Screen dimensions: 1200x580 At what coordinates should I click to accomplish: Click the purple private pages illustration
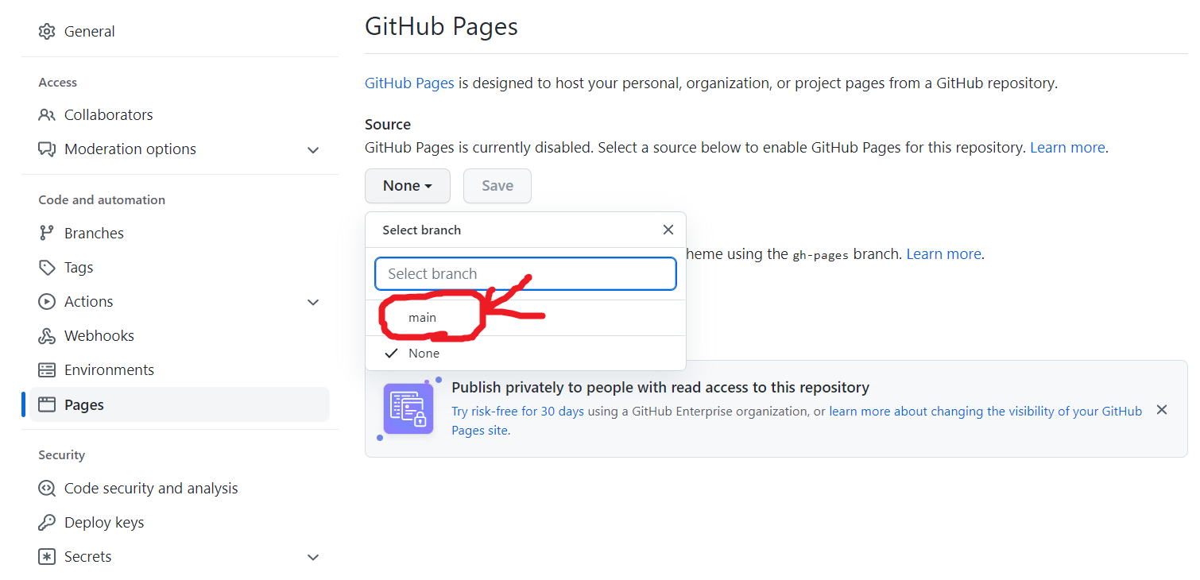click(x=408, y=408)
